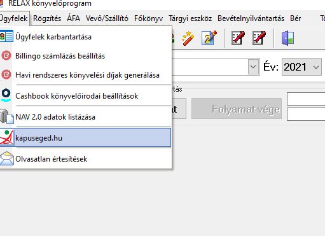Image resolution: width=325 pixels, height=236 pixels.
Task: Click the Cashbook logo icon
Action: pyautogui.click(x=6, y=95)
